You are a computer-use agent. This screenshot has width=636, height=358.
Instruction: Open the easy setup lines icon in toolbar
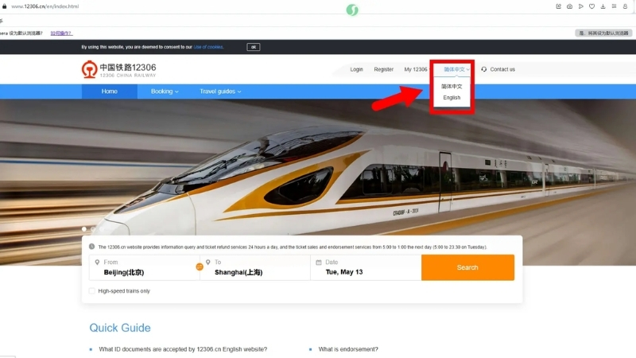coord(614,6)
